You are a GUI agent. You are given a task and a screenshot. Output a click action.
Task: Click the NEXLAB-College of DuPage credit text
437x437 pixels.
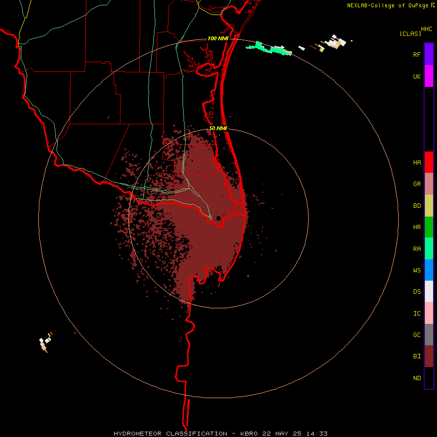(x=388, y=5)
